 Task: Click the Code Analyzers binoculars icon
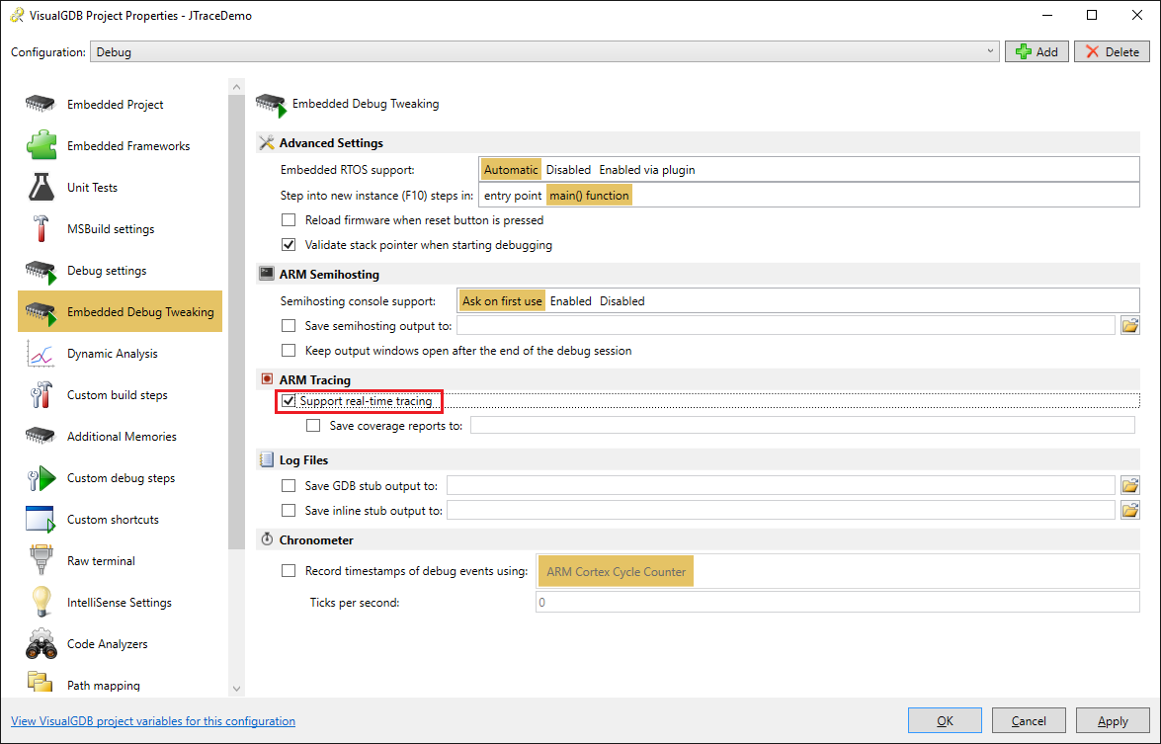pos(41,644)
